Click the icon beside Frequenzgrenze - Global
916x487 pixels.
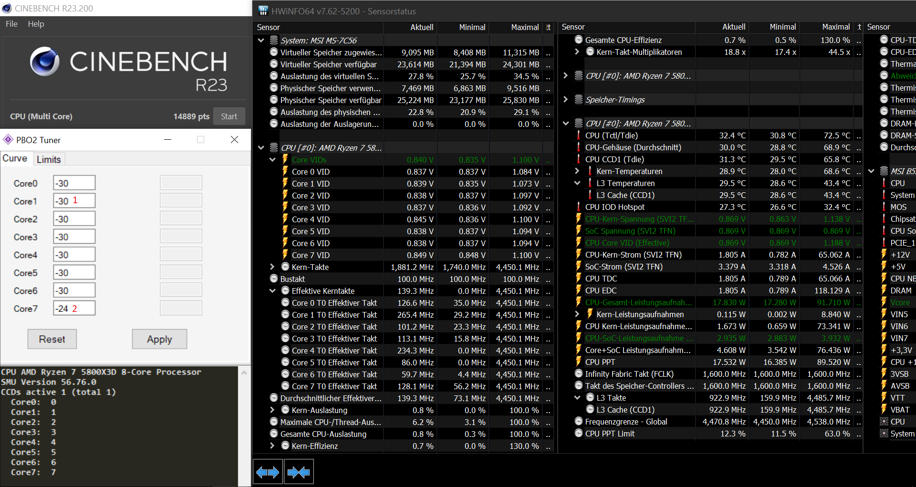(579, 422)
